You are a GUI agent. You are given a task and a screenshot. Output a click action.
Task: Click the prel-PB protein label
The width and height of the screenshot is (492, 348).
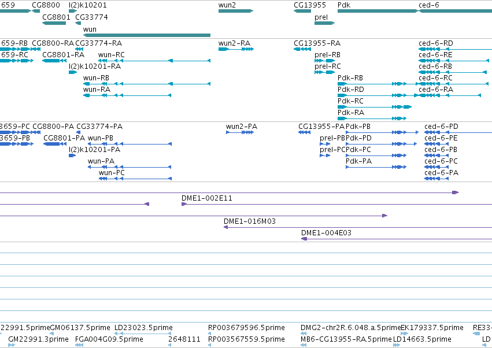coord(332,138)
